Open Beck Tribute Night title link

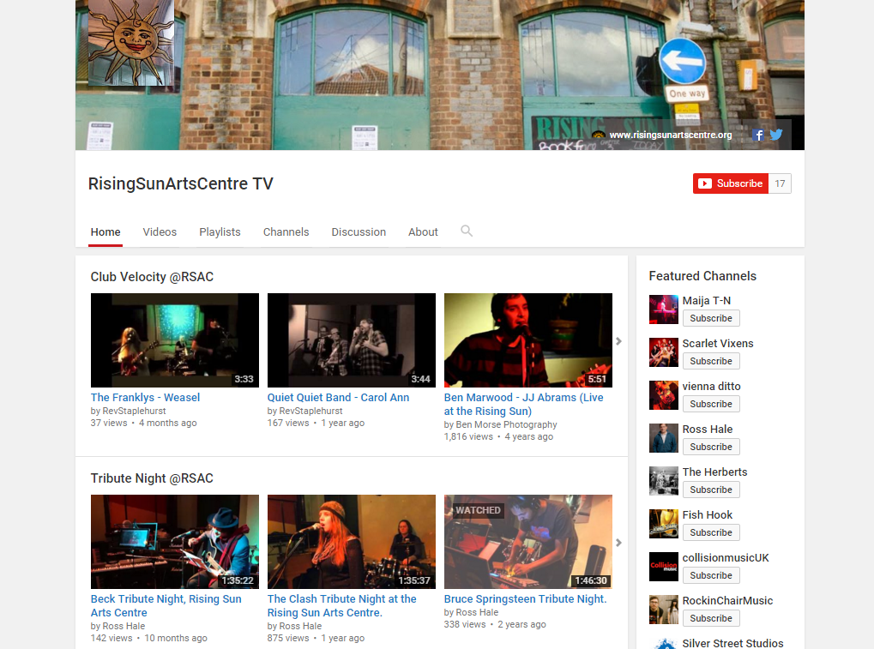click(x=166, y=605)
